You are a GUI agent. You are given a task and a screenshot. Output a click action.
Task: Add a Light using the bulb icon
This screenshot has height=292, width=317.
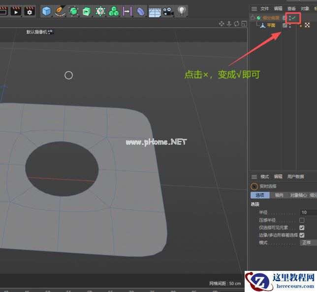pyautogui.click(x=182, y=10)
